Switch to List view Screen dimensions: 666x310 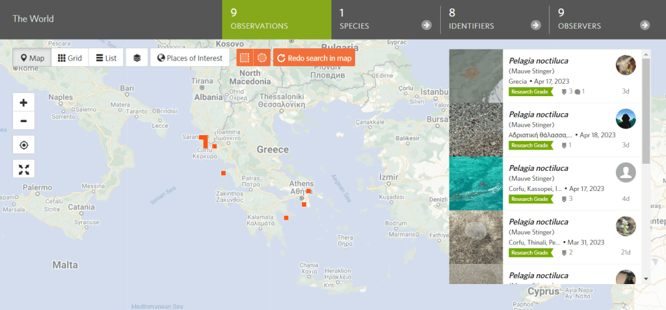[x=106, y=58]
